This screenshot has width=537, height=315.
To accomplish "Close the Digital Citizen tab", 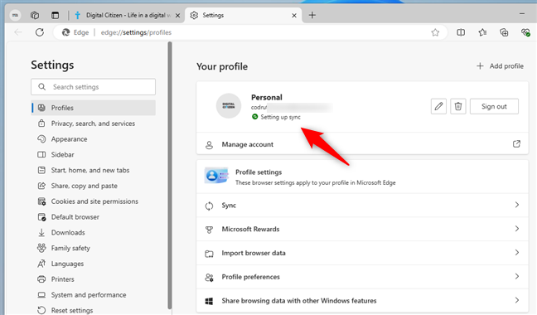I will [x=177, y=16].
